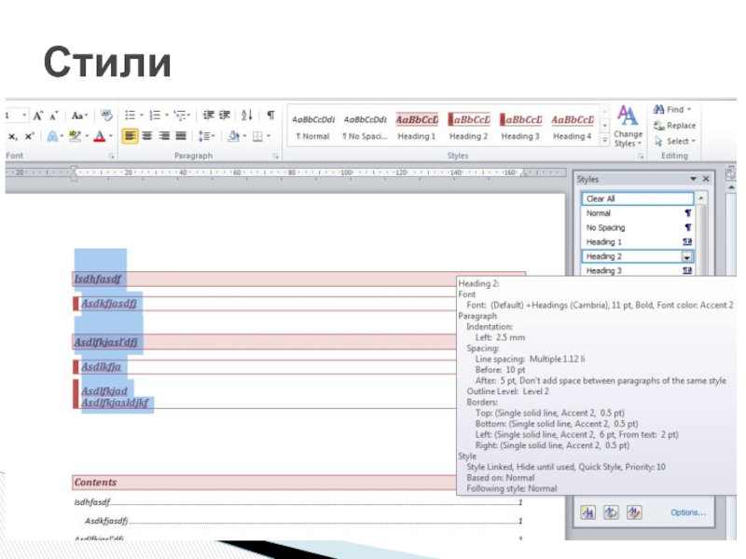The image size is (746, 559).
Task: Click the Decrease Indent icon
Action: (209, 116)
